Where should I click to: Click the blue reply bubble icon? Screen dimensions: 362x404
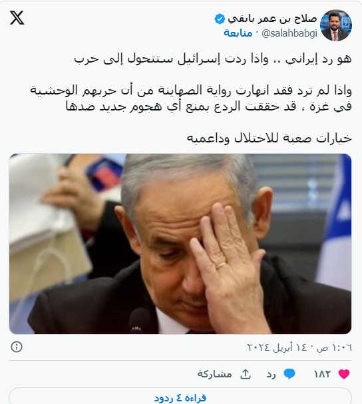point(289,374)
